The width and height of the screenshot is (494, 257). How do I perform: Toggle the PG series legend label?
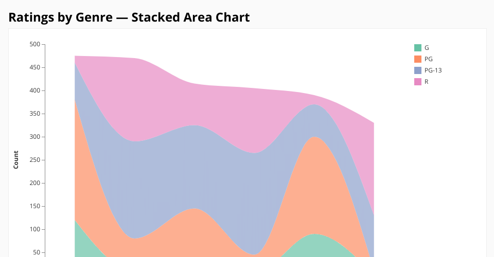(x=428, y=59)
